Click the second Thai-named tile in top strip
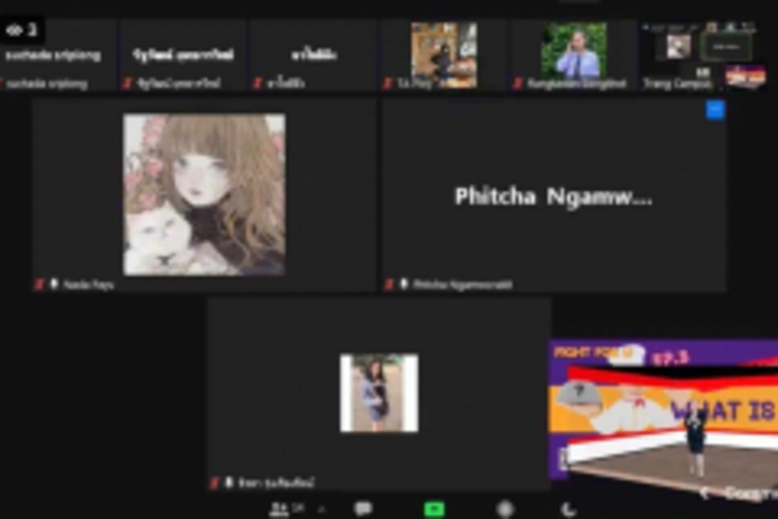The image size is (778, 519). [182, 55]
